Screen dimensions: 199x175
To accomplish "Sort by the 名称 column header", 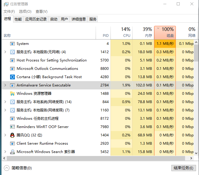I will tap(49, 33).
